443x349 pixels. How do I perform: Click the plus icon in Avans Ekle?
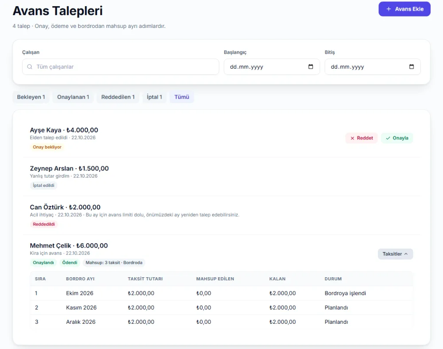(389, 9)
